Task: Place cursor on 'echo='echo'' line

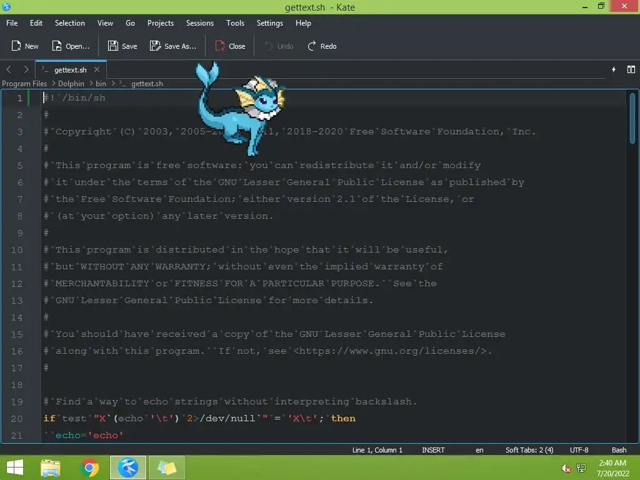Action: (x=89, y=435)
